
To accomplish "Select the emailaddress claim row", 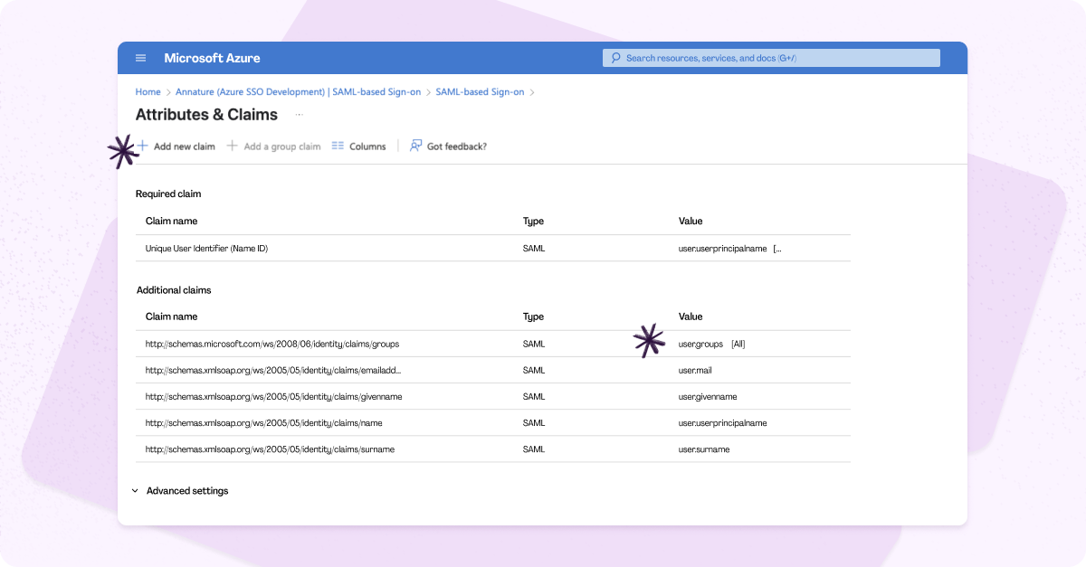I will [x=272, y=371].
